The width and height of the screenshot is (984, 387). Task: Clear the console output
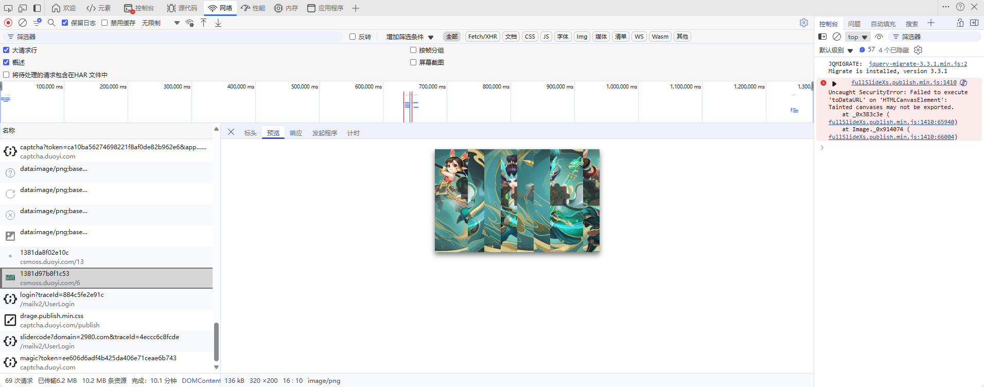point(837,37)
